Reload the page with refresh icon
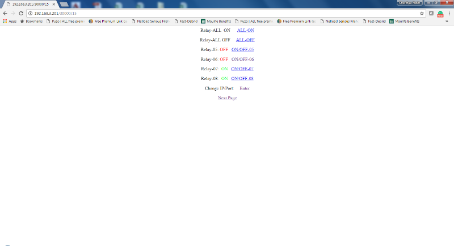Viewport: 454px width, 246px height. click(21, 13)
